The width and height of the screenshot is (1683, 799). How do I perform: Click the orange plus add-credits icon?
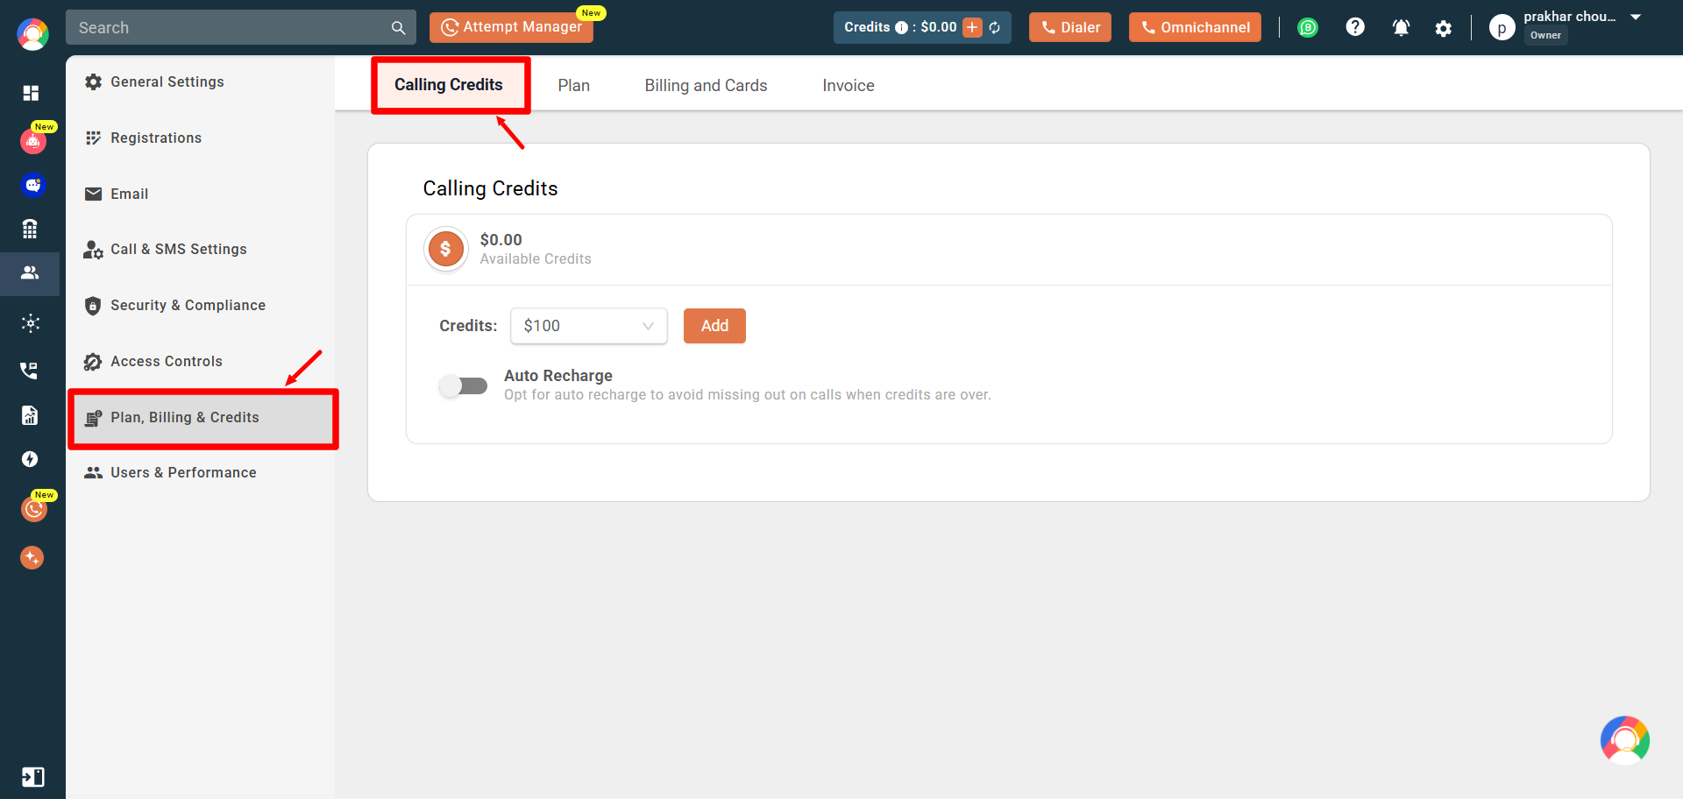(x=972, y=28)
